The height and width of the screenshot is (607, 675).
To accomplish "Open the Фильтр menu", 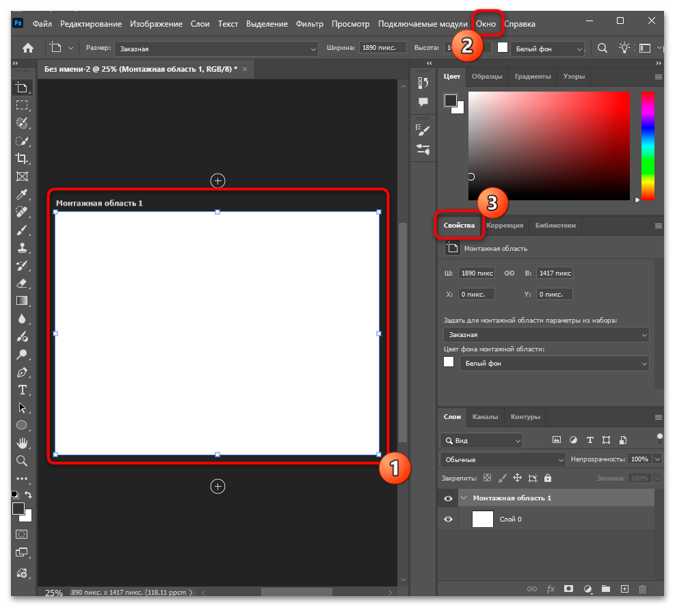I will (310, 24).
